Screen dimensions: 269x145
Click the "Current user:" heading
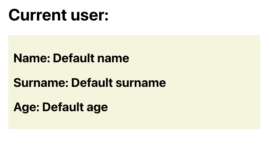[58, 15]
